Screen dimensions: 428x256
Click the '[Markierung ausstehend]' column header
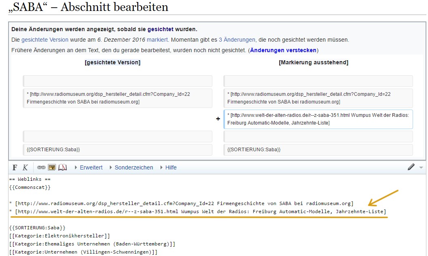tap(313, 62)
